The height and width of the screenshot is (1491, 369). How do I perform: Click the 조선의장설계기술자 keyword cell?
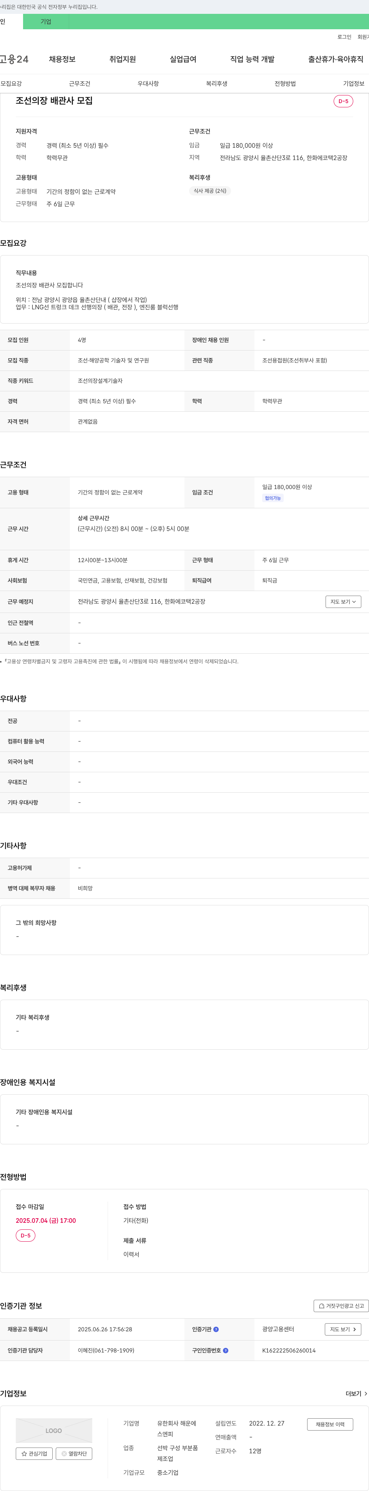[100, 381]
